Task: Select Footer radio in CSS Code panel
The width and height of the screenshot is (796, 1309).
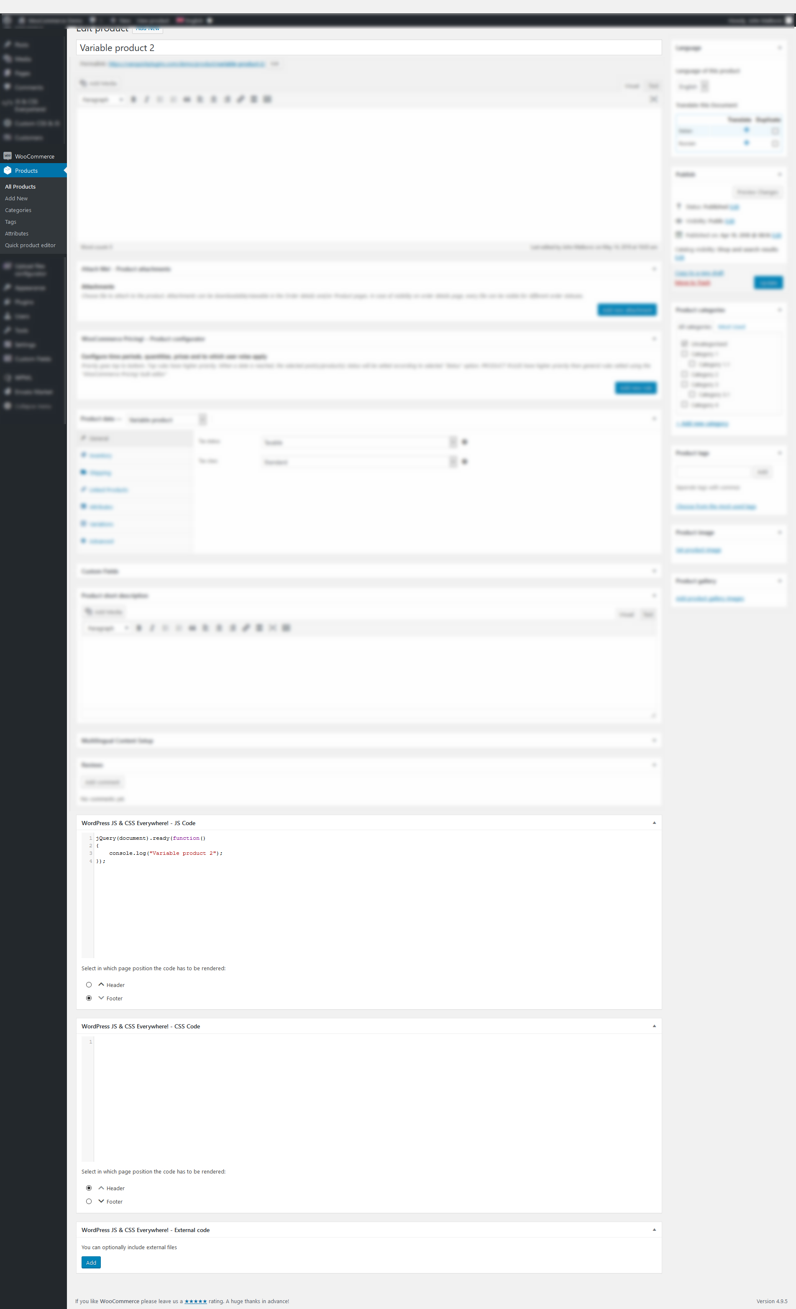Action: [89, 1201]
